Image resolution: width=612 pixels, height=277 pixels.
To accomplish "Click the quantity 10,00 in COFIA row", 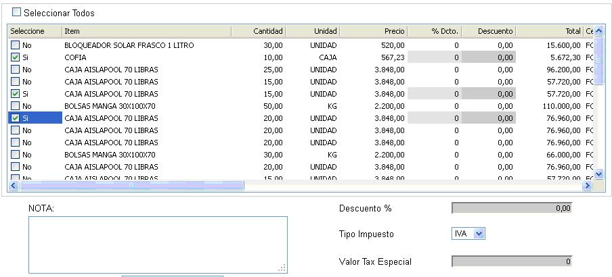I will [274, 57].
